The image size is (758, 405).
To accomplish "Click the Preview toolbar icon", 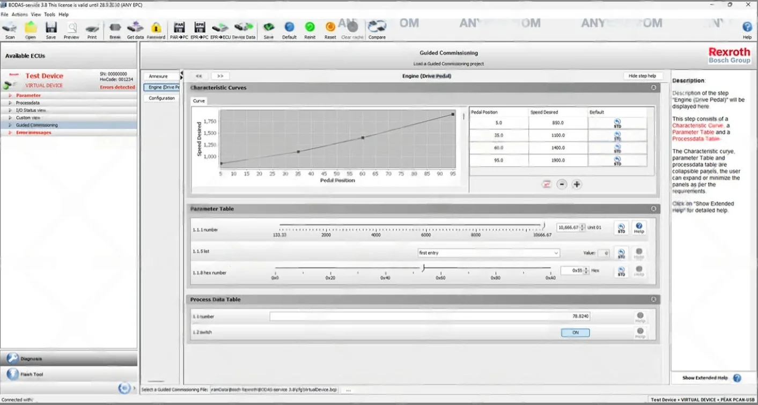I will point(71,30).
